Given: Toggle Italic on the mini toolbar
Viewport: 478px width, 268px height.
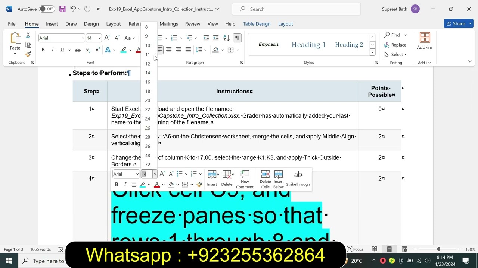Looking at the screenshot, I should [x=125, y=184].
